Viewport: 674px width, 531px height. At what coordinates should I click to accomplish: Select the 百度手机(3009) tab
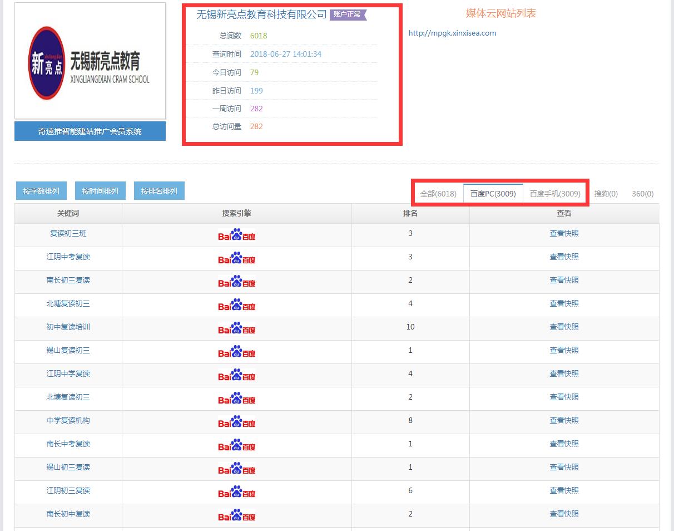(x=555, y=194)
